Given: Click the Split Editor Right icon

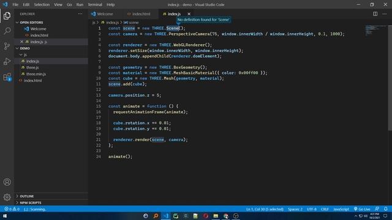Looking at the screenshot, I should [x=375, y=14].
